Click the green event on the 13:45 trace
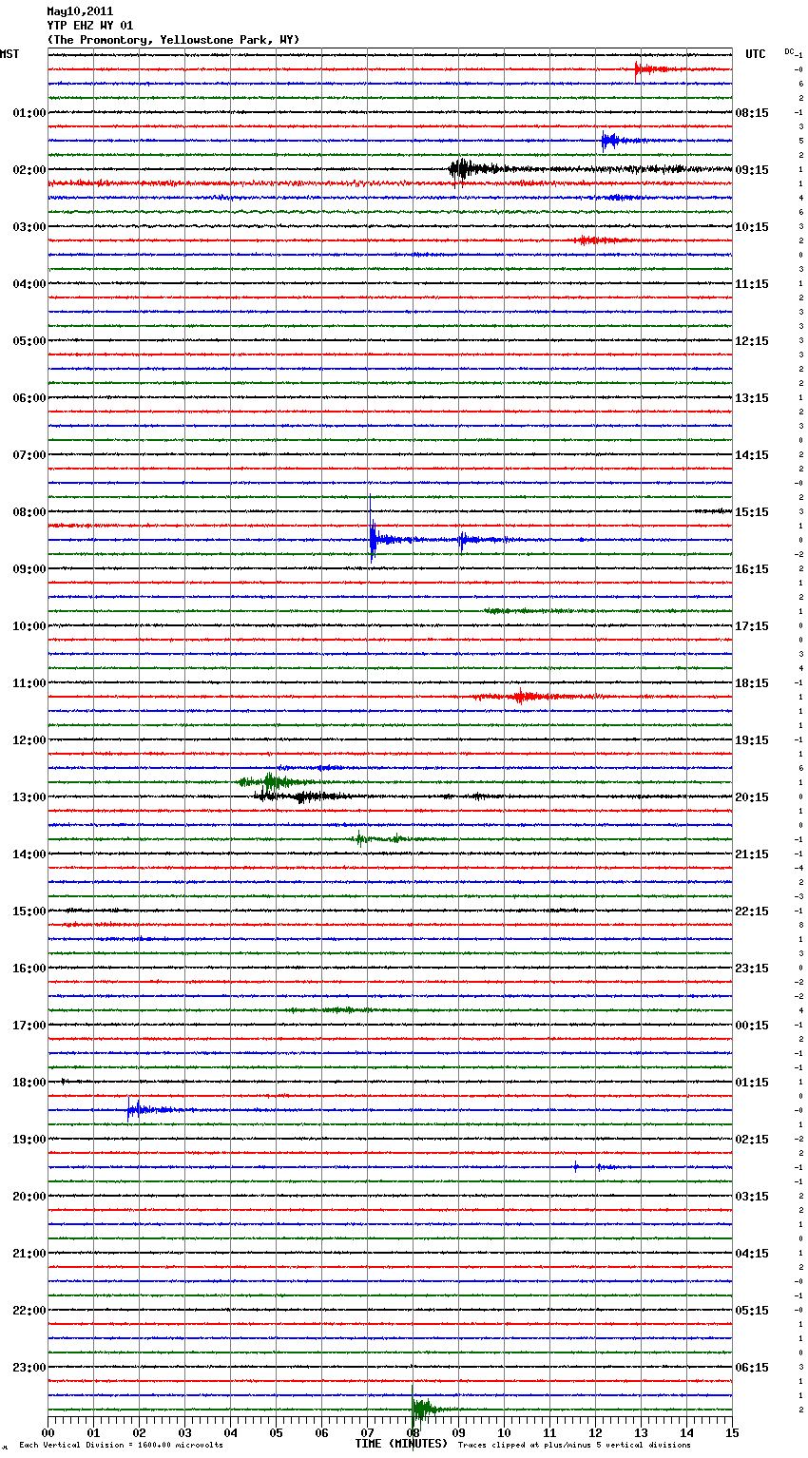Screen dimensions: 808x1458 point(378,839)
